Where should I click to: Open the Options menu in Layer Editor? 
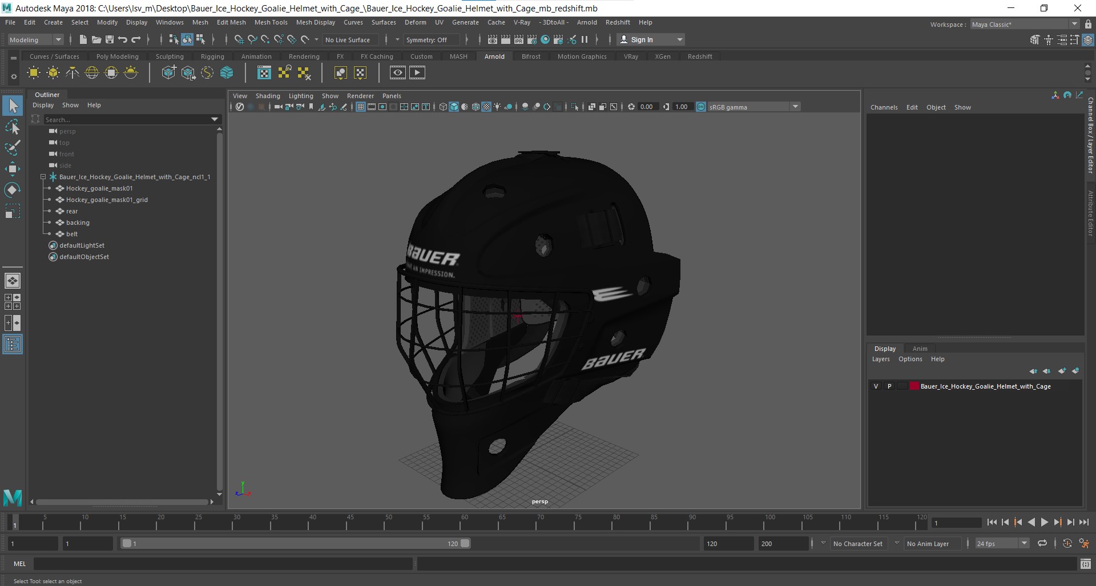[x=910, y=359]
